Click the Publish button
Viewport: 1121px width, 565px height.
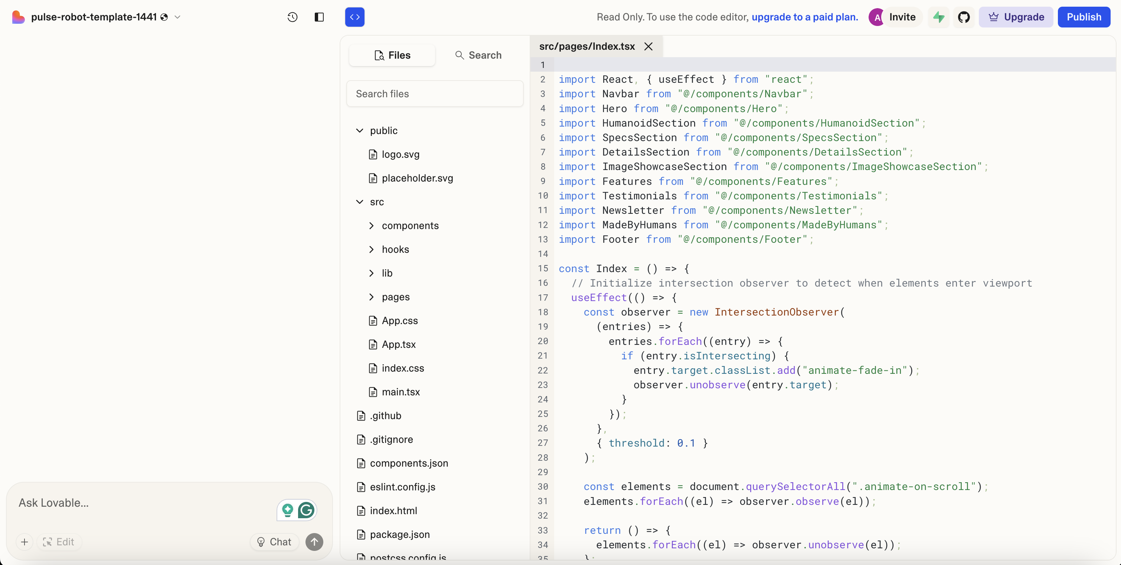(1084, 17)
